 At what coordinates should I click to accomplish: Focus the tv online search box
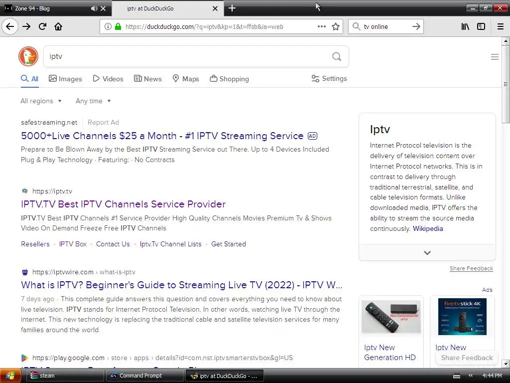pyautogui.click(x=386, y=26)
